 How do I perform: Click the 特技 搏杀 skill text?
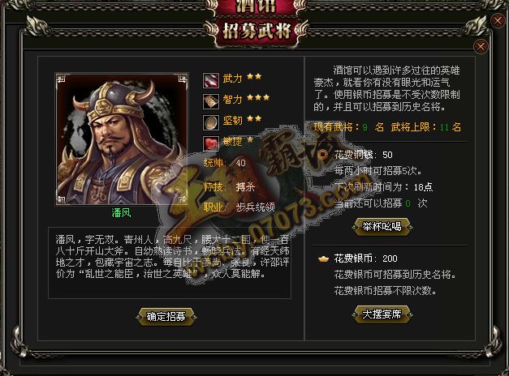point(229,186)
